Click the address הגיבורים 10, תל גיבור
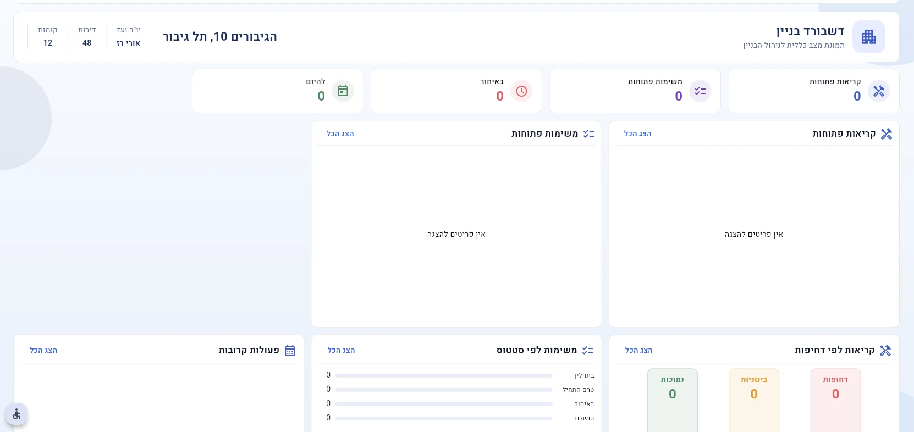 (x=220, y=37)
